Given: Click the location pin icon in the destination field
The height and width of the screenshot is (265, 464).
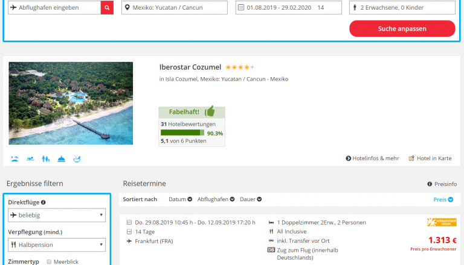Looking at the screenshot, I should click(x=127, y=7).
